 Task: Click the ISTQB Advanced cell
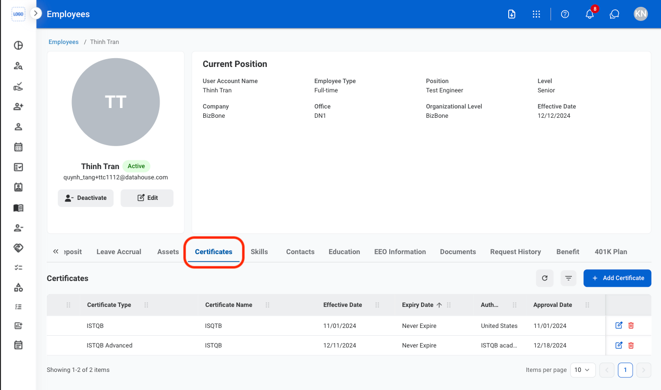coord(110,346)
